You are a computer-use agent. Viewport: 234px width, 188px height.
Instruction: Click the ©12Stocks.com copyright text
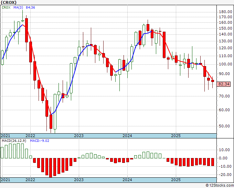(220, 185)
